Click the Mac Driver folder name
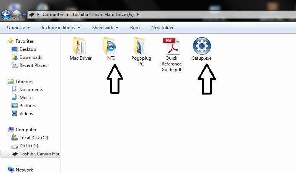The width and height of the screenshot is (296, 173). click(x=81, y=58)
